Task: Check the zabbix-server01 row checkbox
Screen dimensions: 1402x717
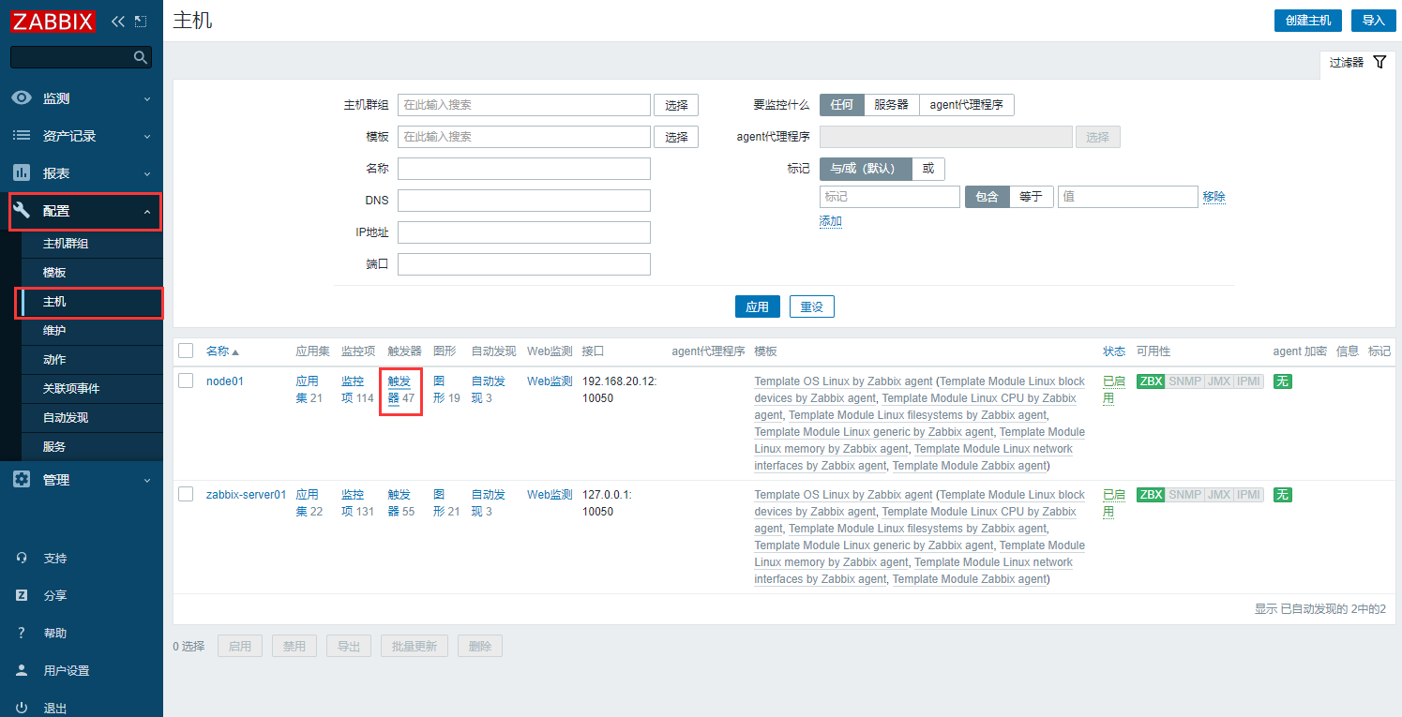Action: 186,494
